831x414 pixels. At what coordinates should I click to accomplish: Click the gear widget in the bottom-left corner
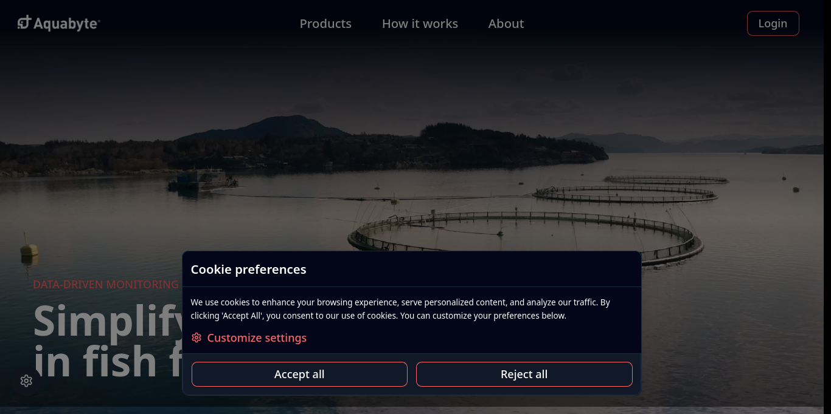pyautogui.click(x=26, y=381)
